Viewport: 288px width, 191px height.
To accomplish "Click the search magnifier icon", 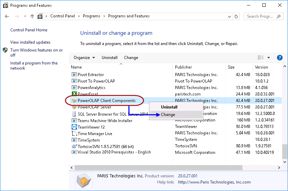I will [x=278, y=16].
